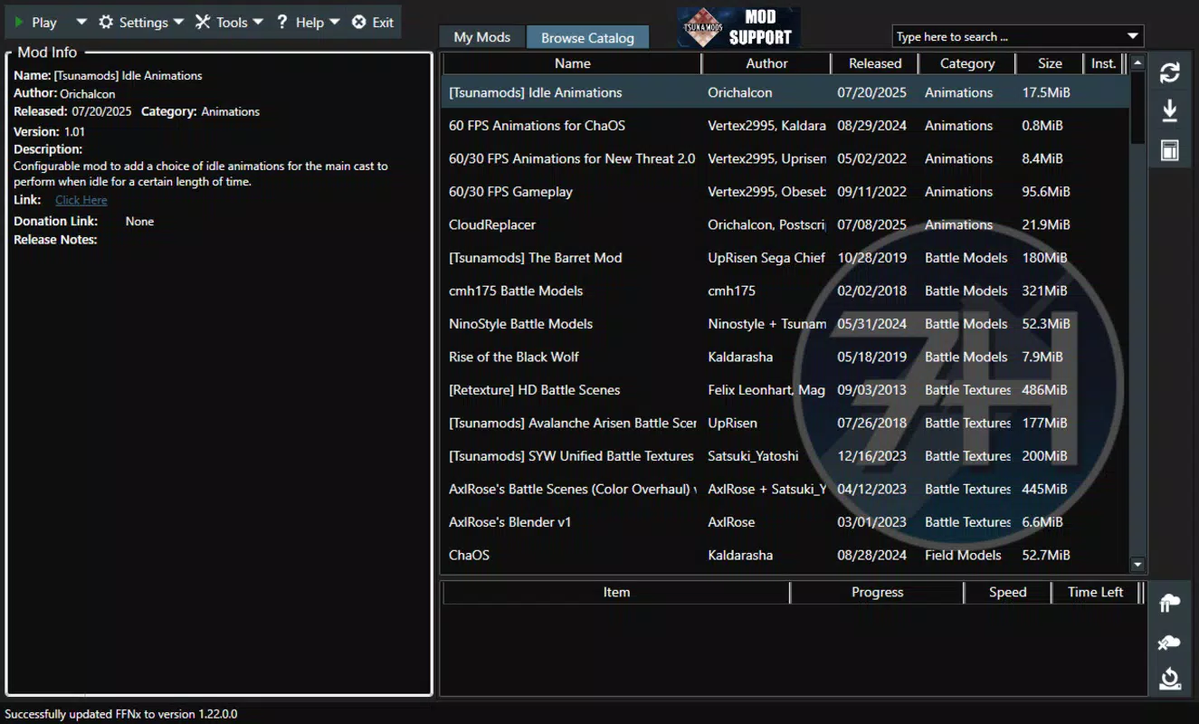This screenshot has width=1199, height=724.
Task: Select '[Retexture] HD Battle Scenes' row
Action: [x=785, y=390]
